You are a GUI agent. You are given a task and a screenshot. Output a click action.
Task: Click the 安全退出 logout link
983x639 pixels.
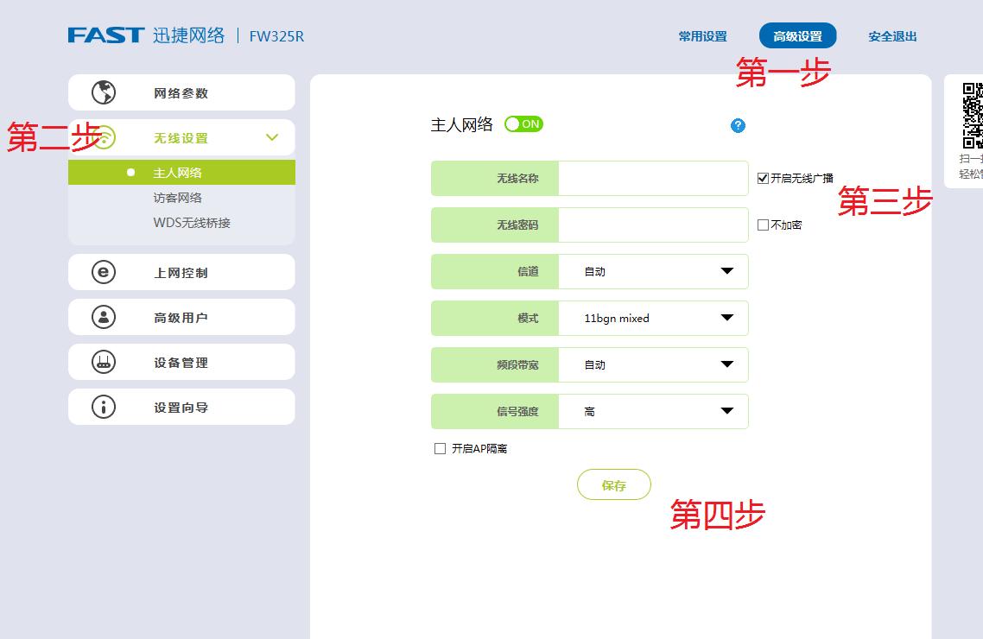(x=891, y=36)
